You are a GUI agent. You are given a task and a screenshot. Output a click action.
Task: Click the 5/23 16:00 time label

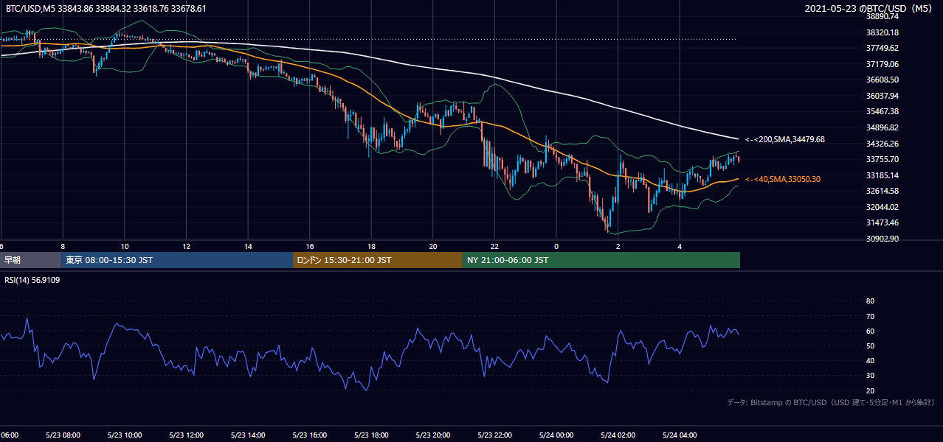[309, 435]
